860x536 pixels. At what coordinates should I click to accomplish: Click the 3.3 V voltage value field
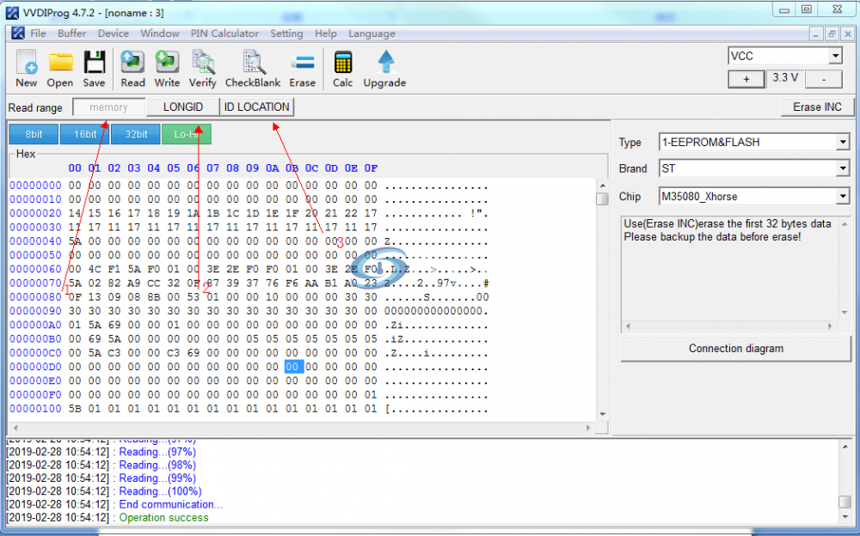(x=785, y=78)
